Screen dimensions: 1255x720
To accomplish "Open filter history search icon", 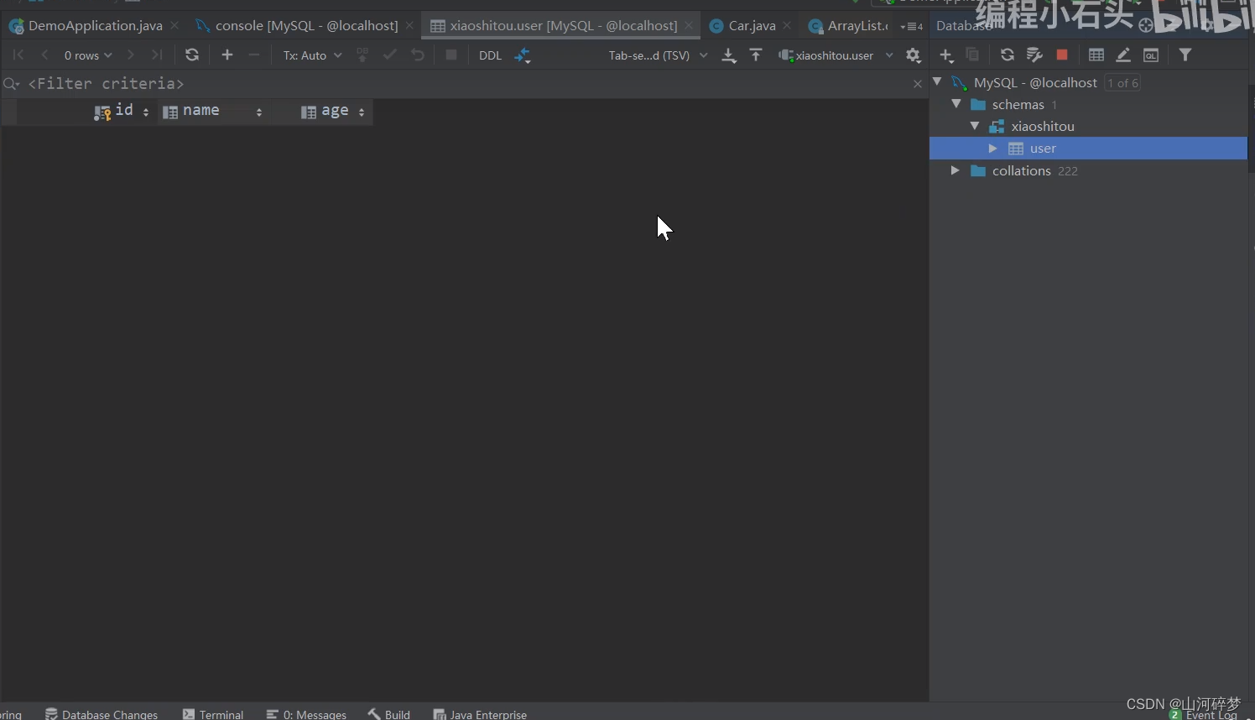I will (12, 84).
